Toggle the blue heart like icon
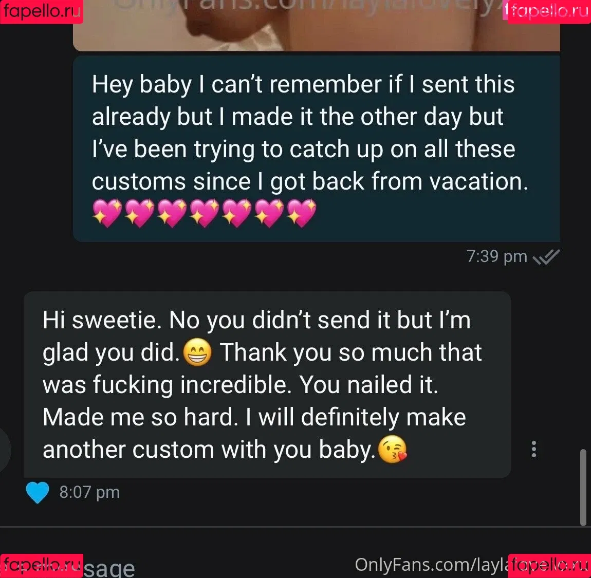Image resolution: width=591 pixels, height=578 pixels. (38, 493)
